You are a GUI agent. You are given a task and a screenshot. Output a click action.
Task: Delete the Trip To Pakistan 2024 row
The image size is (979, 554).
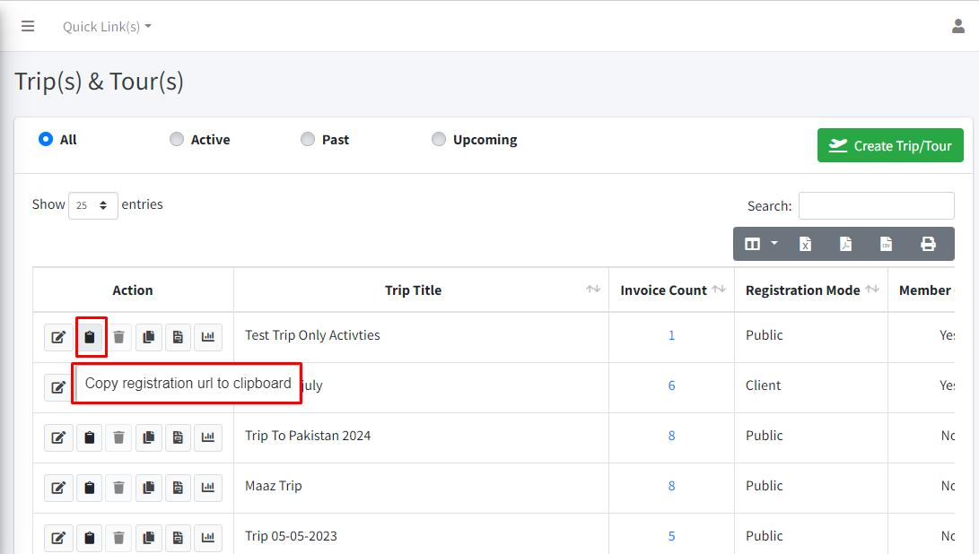[x=118, y=437]
